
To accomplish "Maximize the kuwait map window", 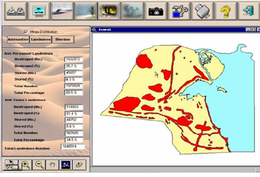I will [x=253, y=30].
